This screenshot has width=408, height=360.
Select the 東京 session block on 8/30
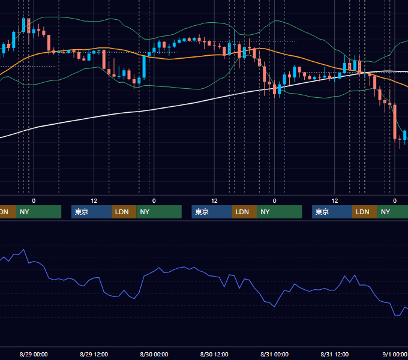click(212, 212)
